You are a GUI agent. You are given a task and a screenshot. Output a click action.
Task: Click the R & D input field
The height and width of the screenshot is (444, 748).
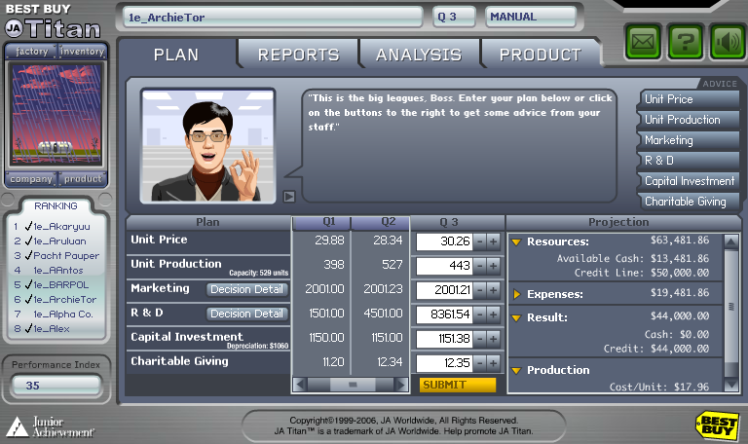point(444,314)
